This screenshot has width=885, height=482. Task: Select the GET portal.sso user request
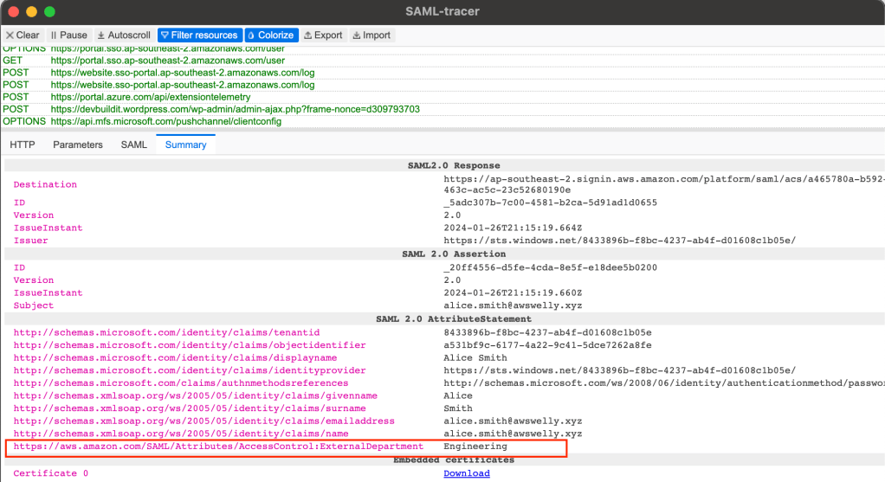tap(167, 61)
